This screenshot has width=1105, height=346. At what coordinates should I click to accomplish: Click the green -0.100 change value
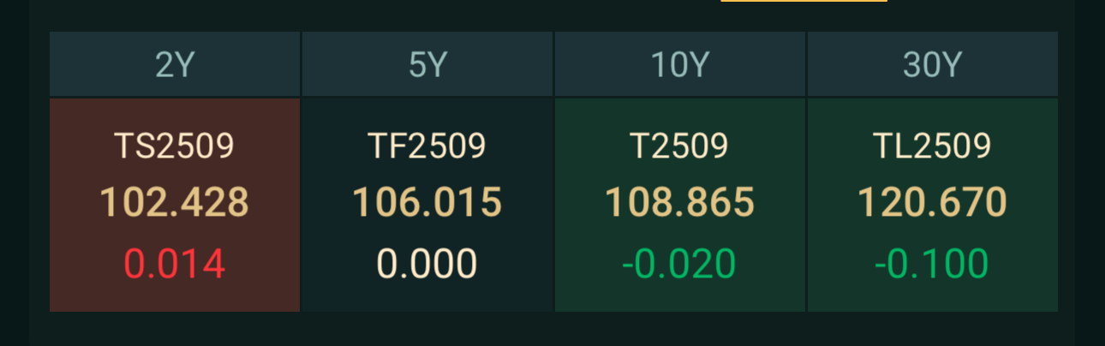932,264
